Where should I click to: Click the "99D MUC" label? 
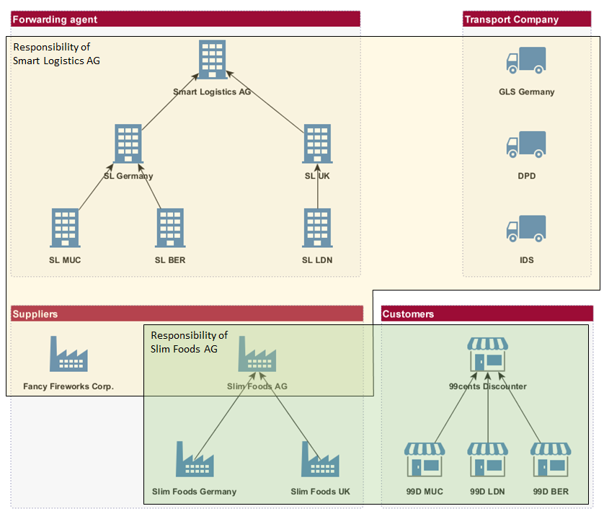click(x=425, y=492)
